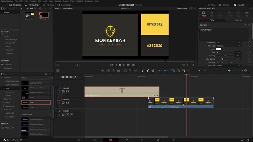Solo the Audio 1 track
This screenshot has width=253, height=142.
pyautogui.click(x=68, y=114)
